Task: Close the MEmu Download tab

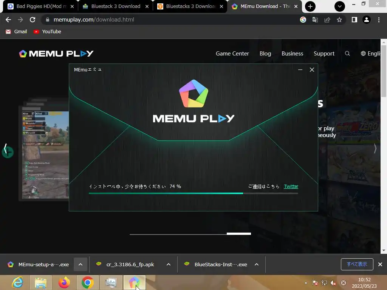Action: point(296,6)
